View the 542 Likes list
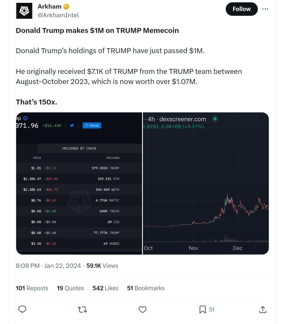Screen dimensions: 295x324 (x=105, y=288)
